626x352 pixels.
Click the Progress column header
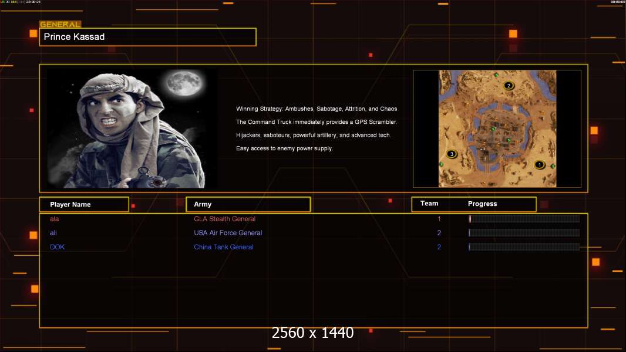[482, 204]
